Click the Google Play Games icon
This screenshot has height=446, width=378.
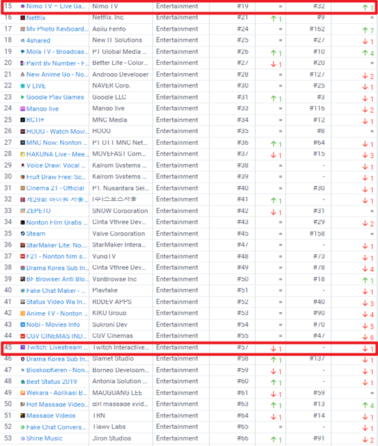23,97
